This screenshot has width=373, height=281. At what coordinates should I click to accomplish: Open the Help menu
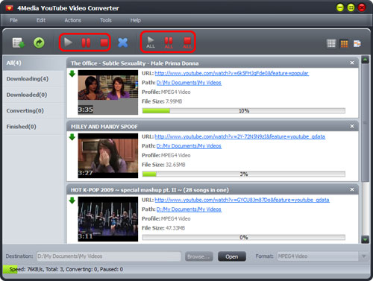coord(136,20)
